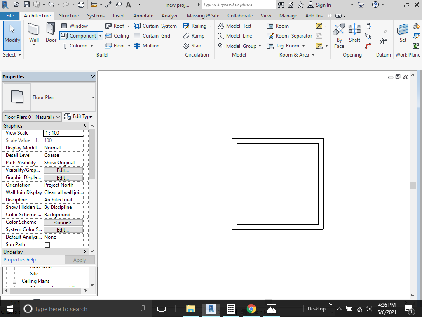
Task: Click Edit for Graphic Display options
Action: 63,178
